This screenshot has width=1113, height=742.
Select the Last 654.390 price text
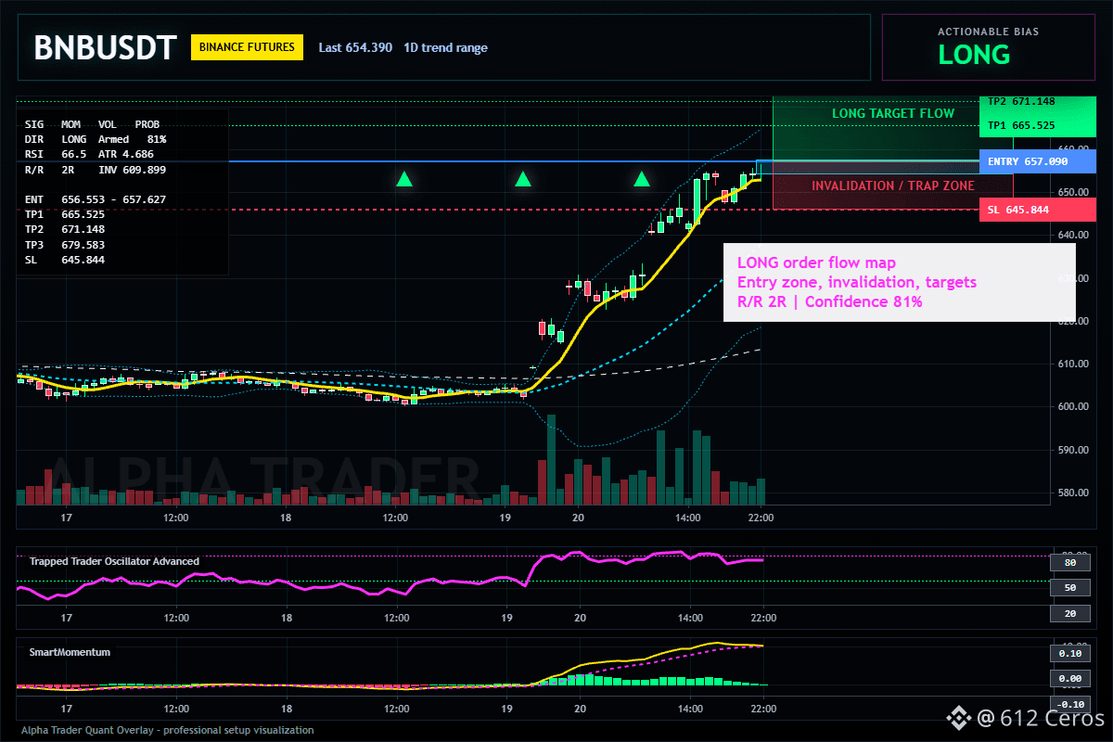355,48
